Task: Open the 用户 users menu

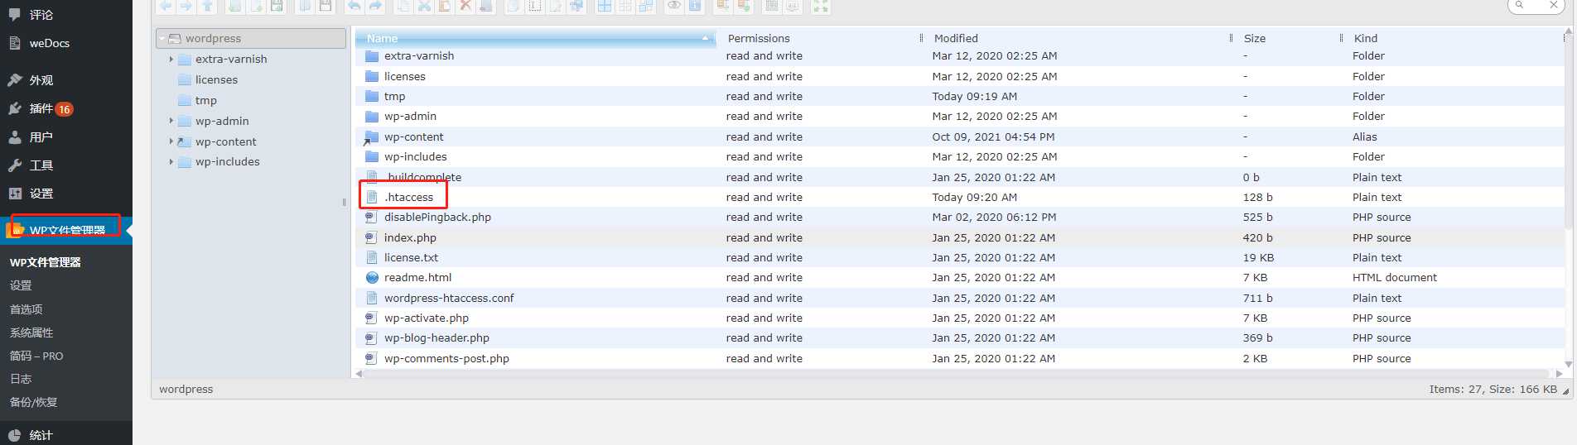Action: tap(41, 137)
